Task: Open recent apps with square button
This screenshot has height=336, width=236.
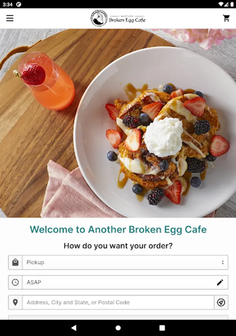Action: (162, 328)
